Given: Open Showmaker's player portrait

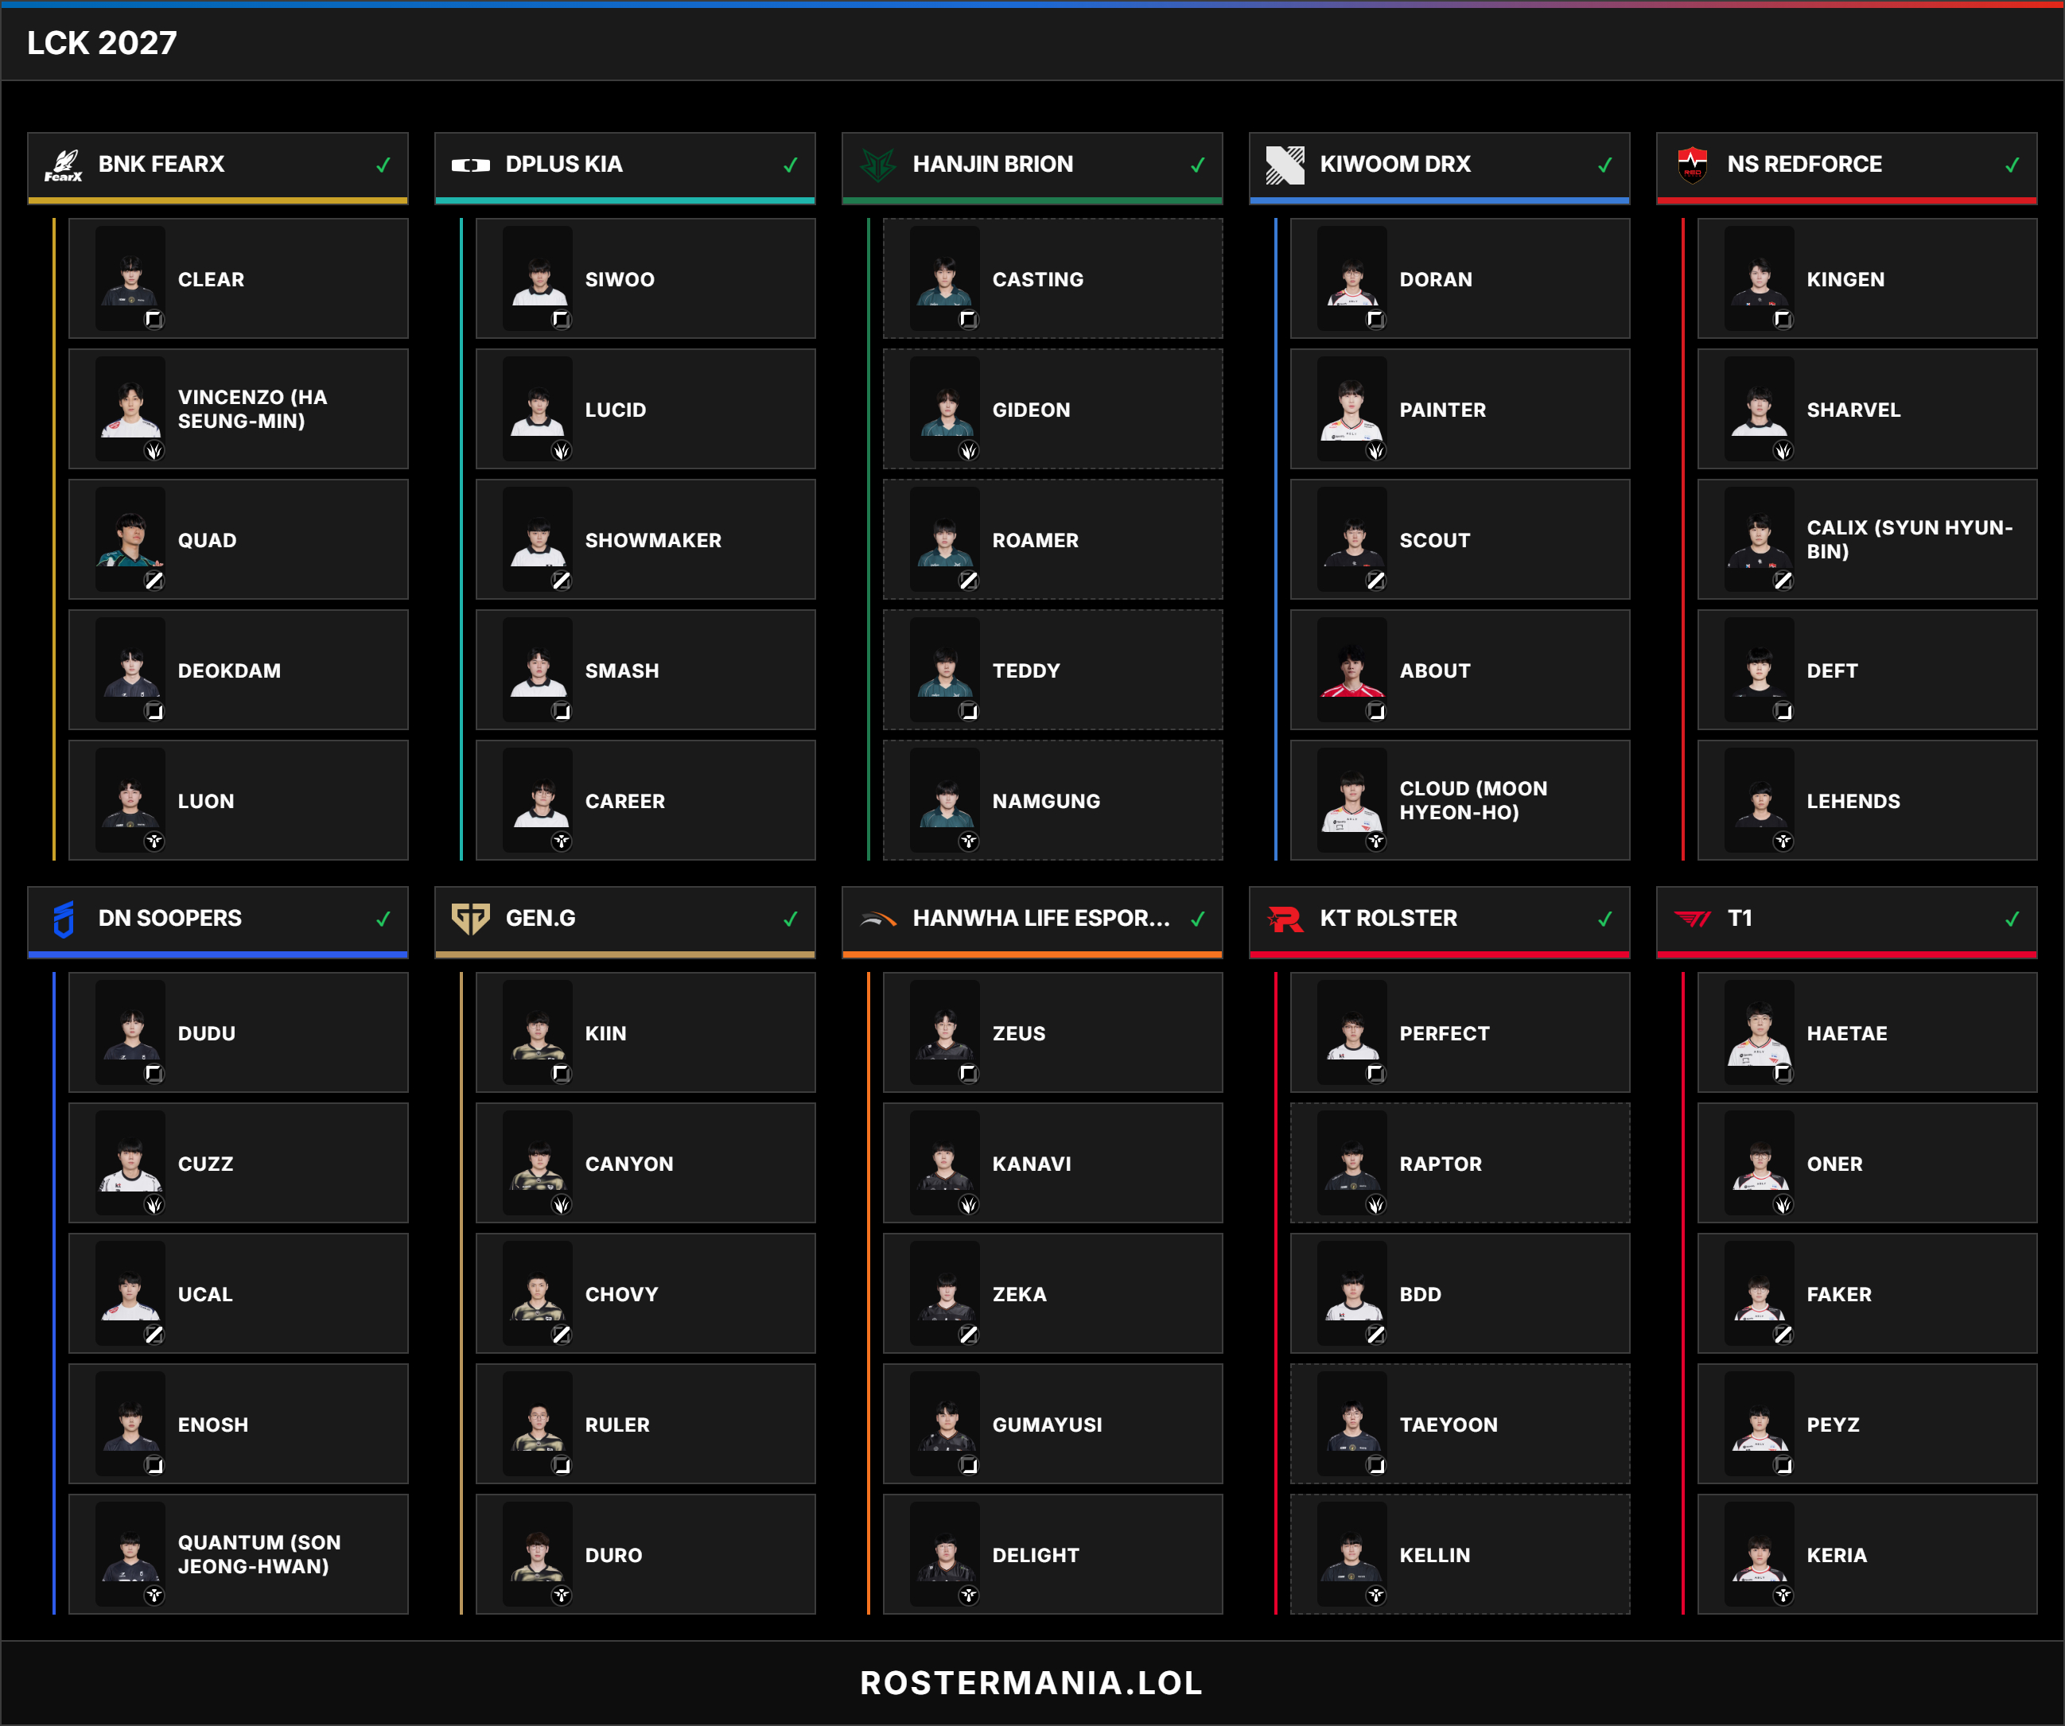Looking at the screenshot, I should click(x=538, y=540).
